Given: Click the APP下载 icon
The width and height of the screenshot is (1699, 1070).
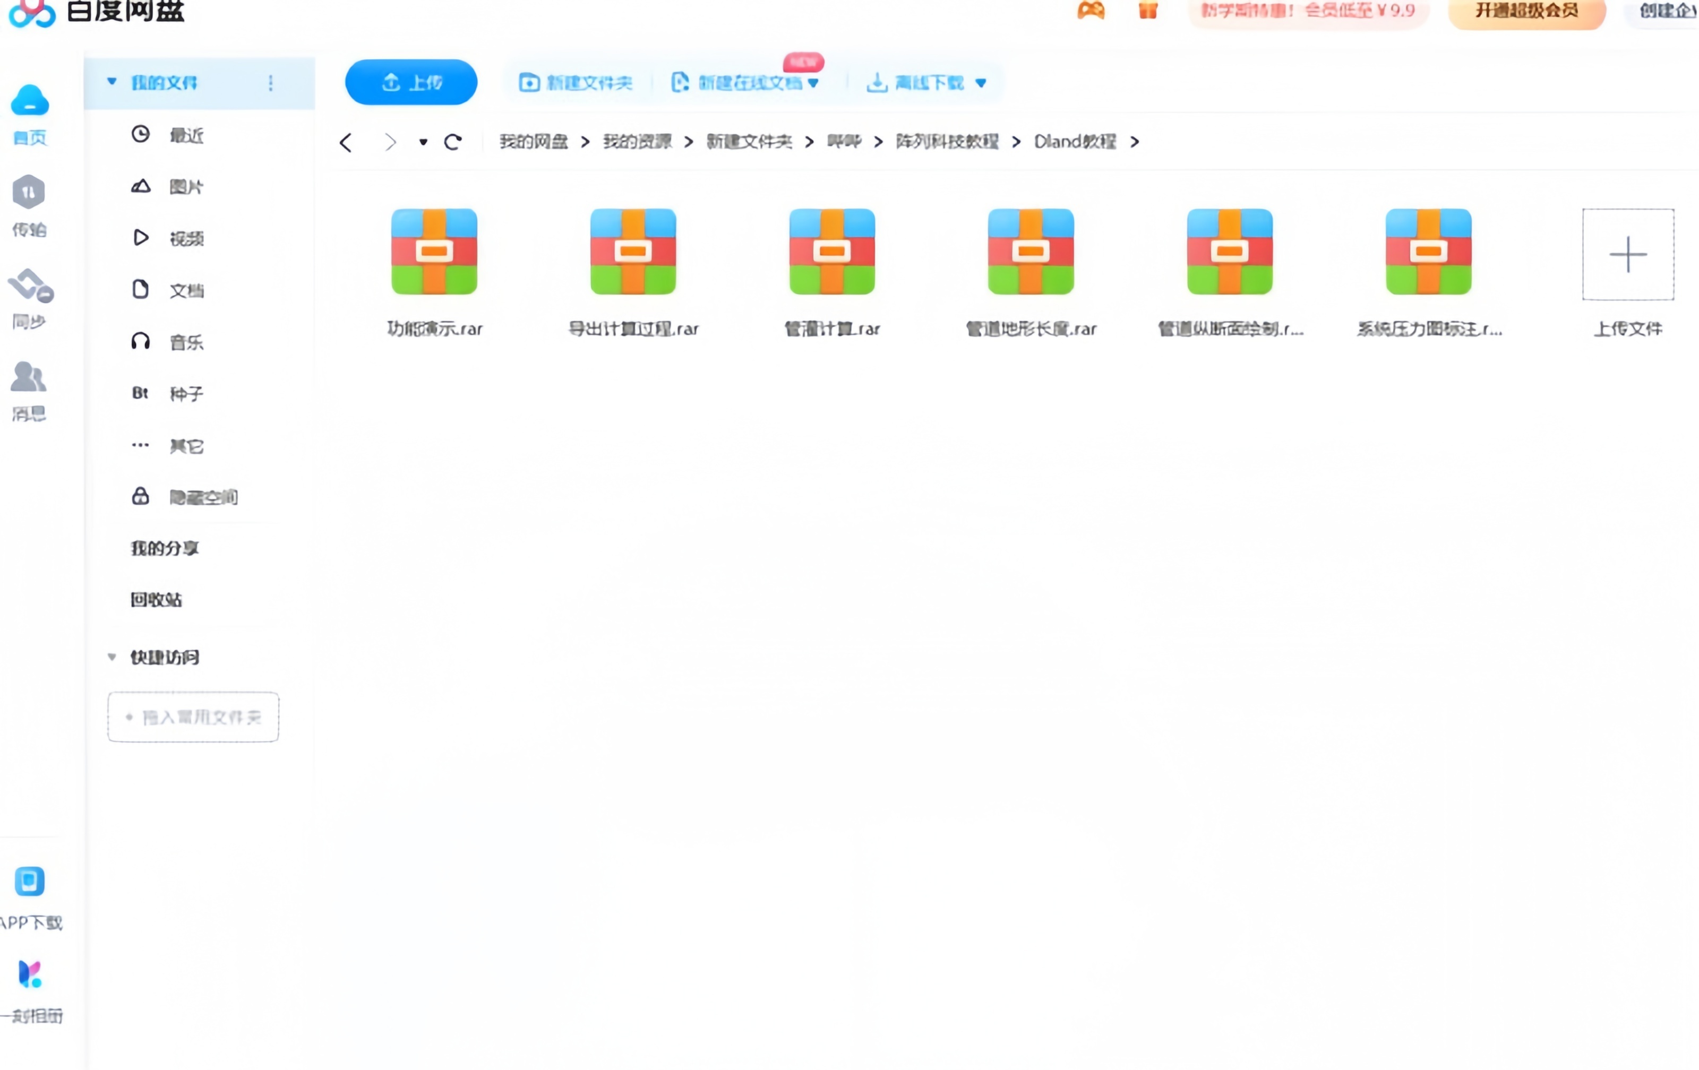Looking at the screenshot, I should point(30,881).
